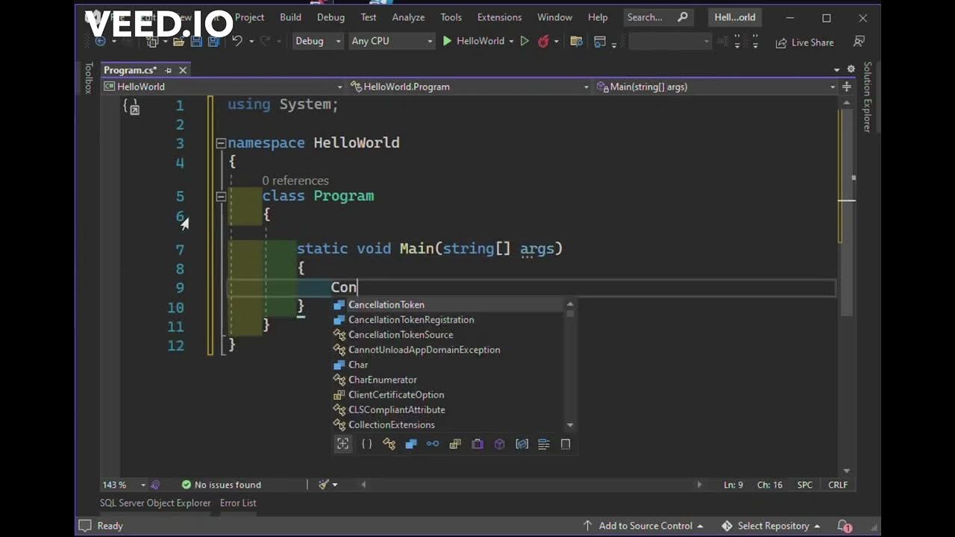The width and height of the screenshot is (955, 537).
Task: Click the Save icon in the toolbar
Action: coord(196,42)
